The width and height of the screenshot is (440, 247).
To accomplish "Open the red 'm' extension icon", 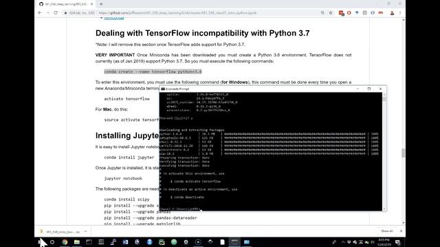I will (x=380, y=13).
